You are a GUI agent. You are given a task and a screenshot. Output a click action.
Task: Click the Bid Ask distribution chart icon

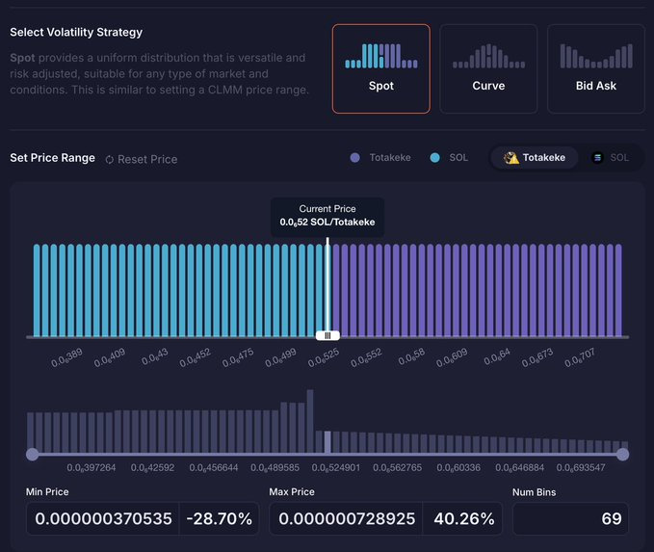[596, 56]
